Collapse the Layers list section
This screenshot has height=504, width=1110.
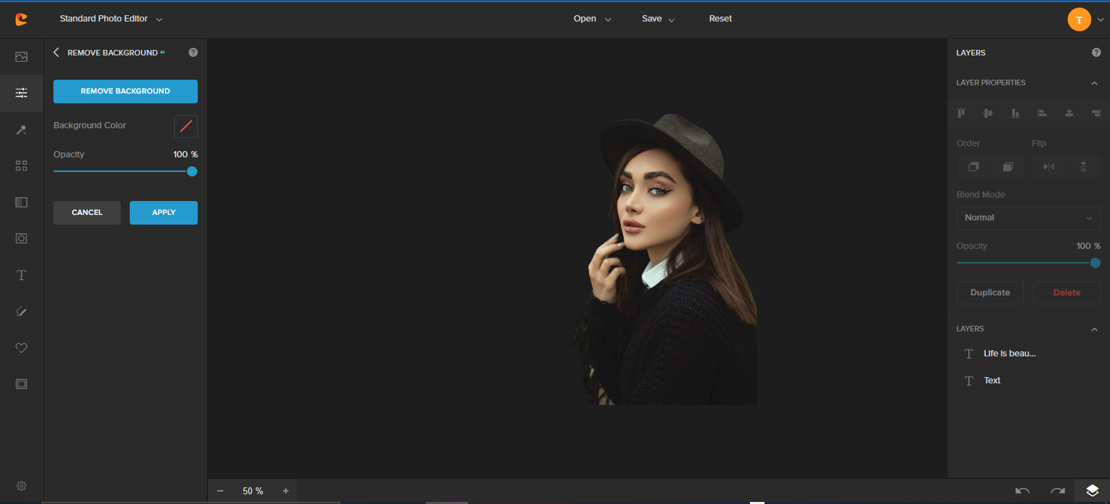1094,329
